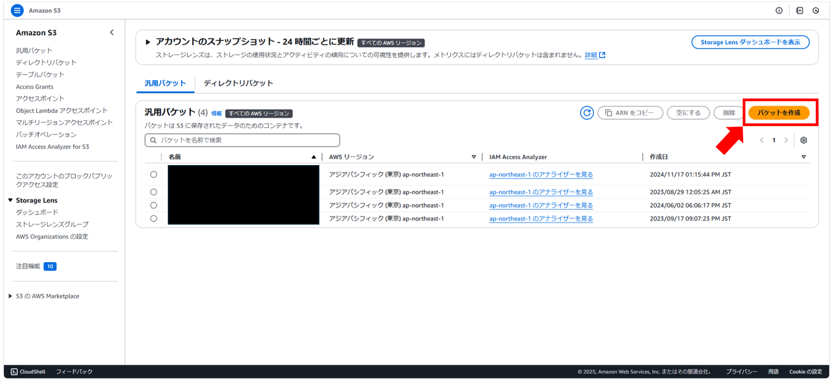
Task: Go to previous page of buckets
Action: tap(762, 140)
